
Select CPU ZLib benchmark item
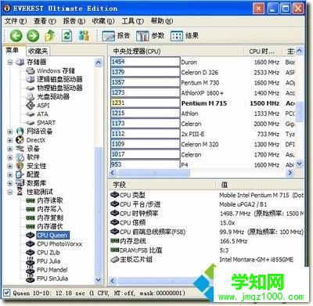(43, 253)
